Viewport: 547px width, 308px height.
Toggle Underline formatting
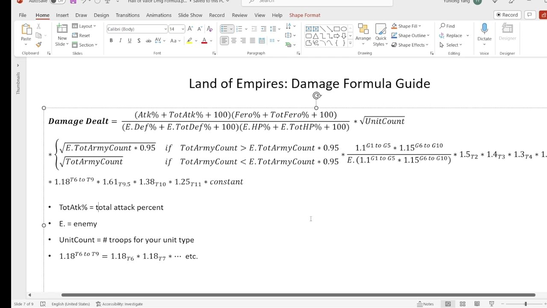(129, 41)
